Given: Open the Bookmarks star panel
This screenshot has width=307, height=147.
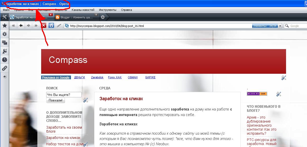Looking at the screenshot, I should coord(4,26).
